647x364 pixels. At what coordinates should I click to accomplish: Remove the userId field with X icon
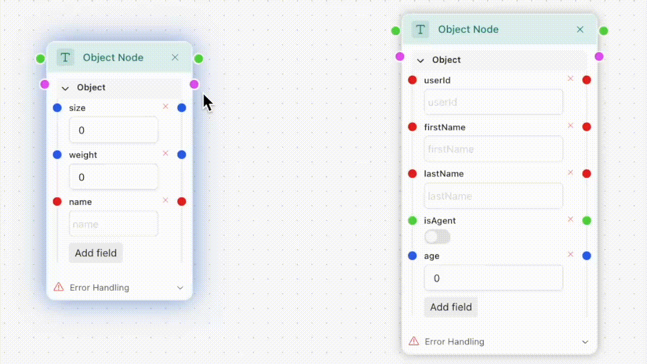pyautogui.click(x=571, y=79)
